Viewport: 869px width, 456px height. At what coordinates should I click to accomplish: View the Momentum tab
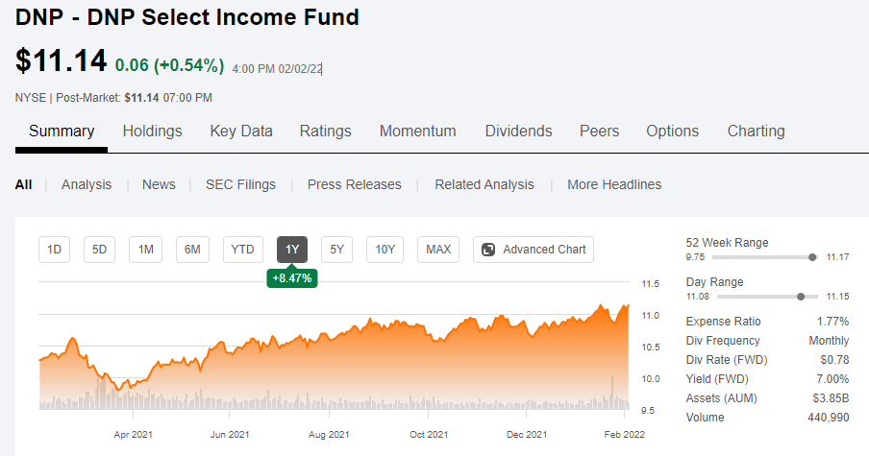pos(418,132)
